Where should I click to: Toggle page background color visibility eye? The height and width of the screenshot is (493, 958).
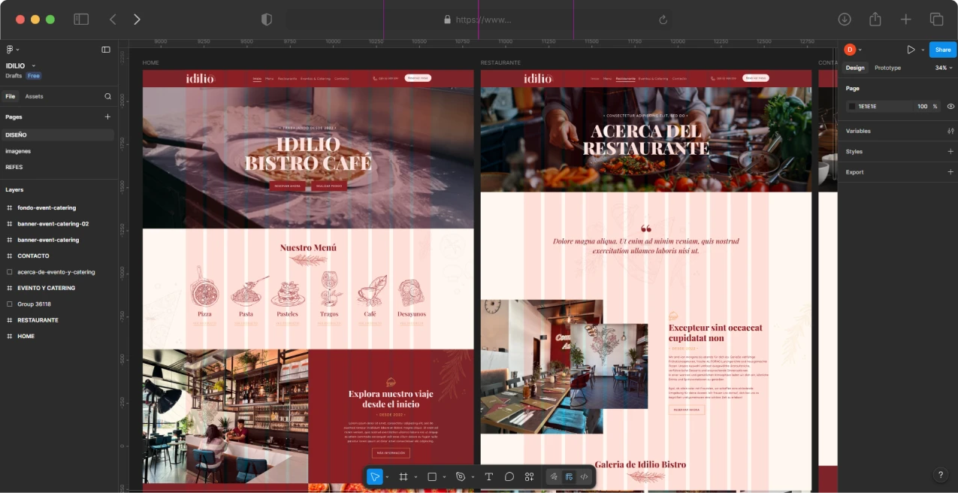point(950,106)
